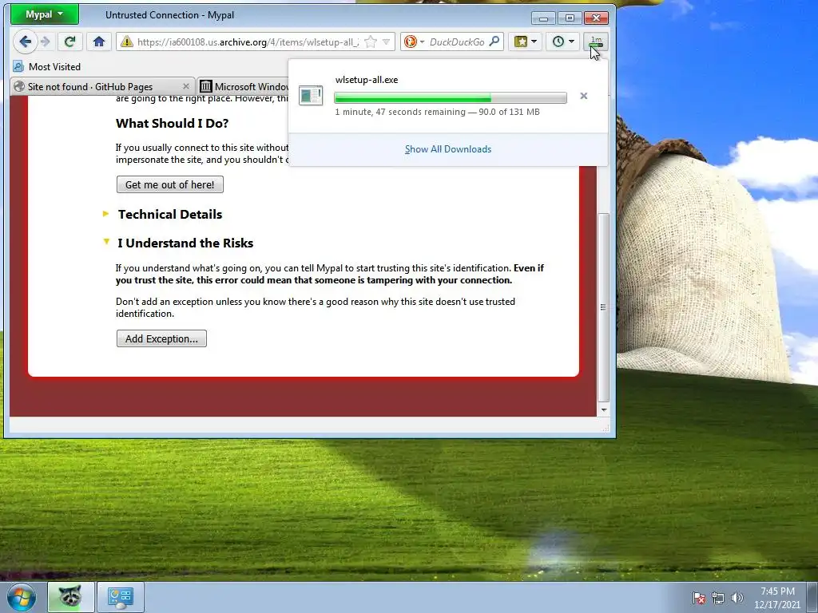The height and width of the screenshot is (613, 818).
Task: Open the Action Center flag tray icon
Action: [699, 598]
